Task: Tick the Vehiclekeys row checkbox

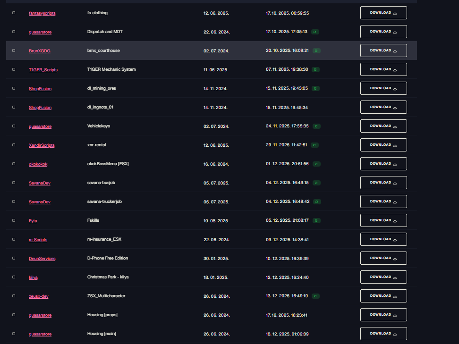Action: tap(14, 126)
